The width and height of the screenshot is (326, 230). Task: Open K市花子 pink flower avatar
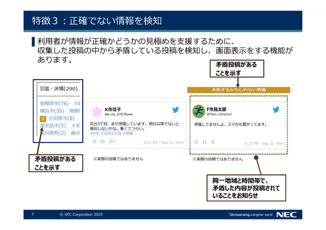[97, 111]
